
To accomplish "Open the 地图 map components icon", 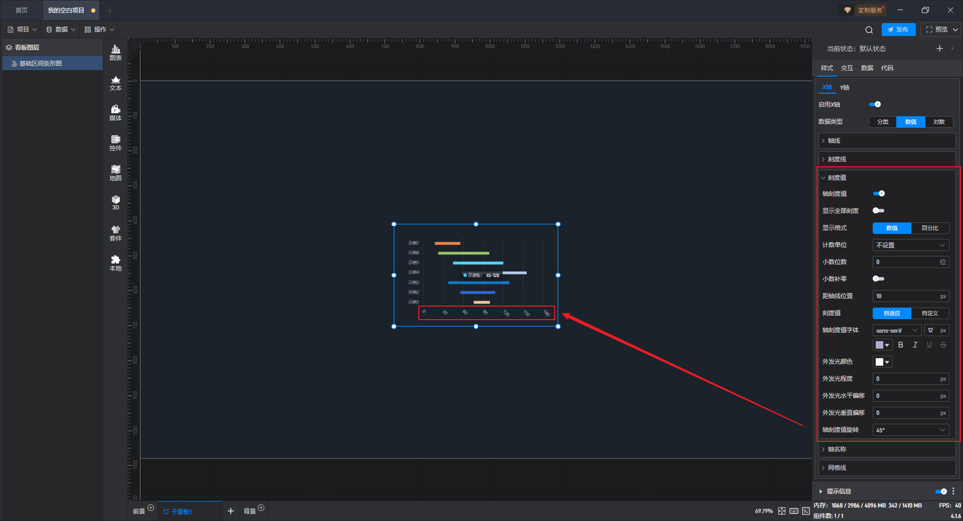I will pyautogui.click(x=115, y=173).
